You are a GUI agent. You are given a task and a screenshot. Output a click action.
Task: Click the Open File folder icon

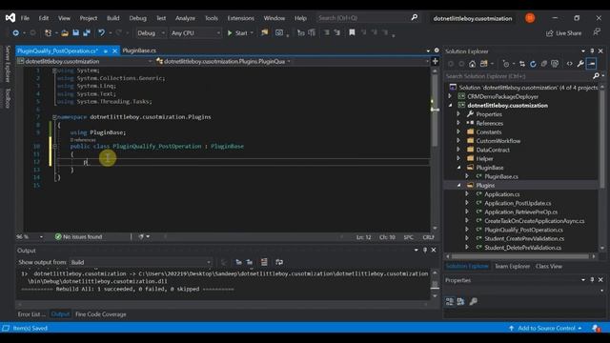65,33
